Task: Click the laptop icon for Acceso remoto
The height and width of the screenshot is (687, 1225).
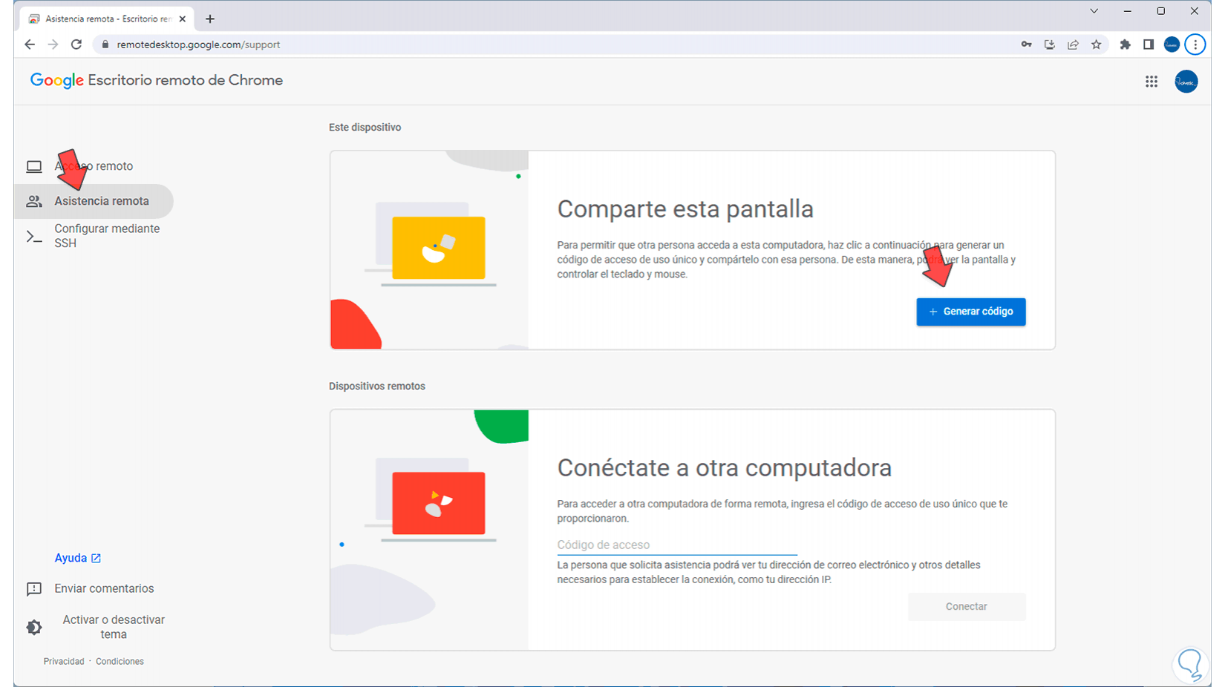Action: [x=34, y=166]
